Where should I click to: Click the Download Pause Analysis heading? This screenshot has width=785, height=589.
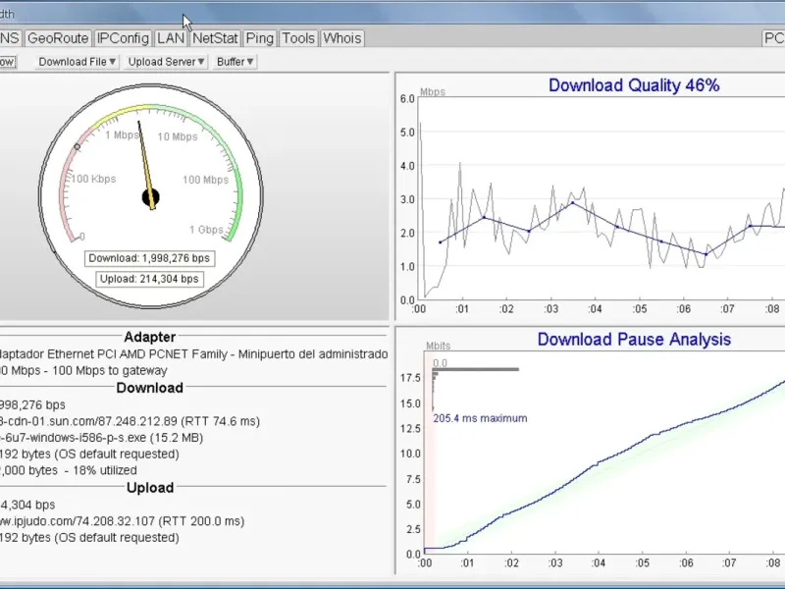point(633,340)
